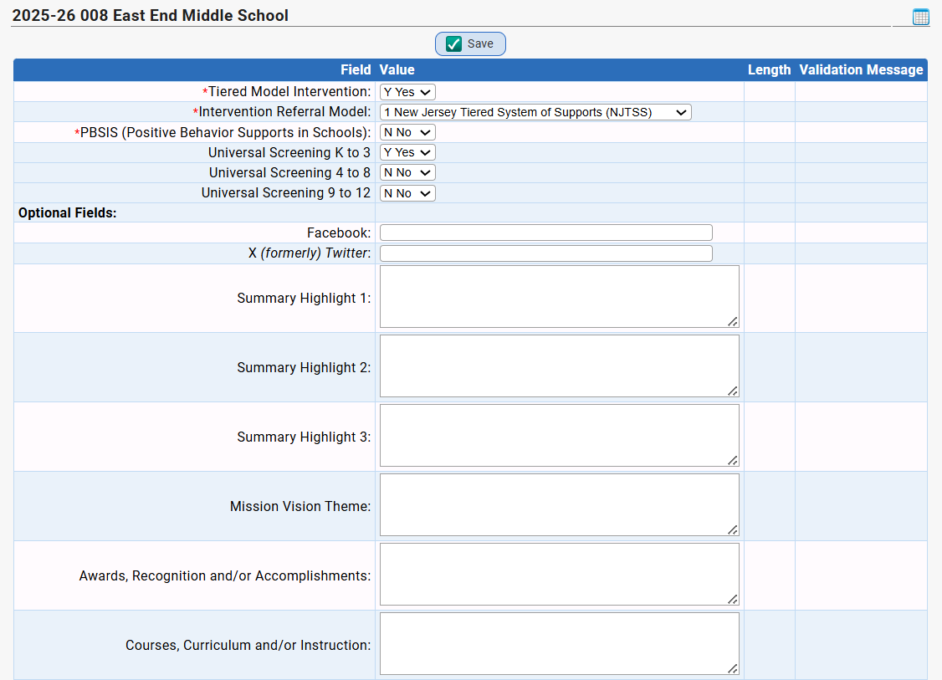Click the Length column header
Viewport: 942px width, 680px height.
pyautogui.click(x=769, y=69)
